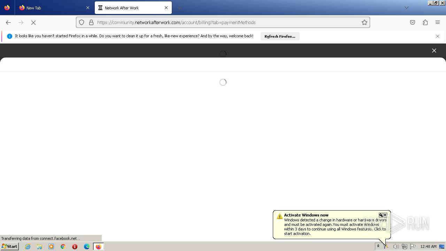This screenshot has width=446, height=251.
Task: Open the Windows Start menu
Action: pos(9,246)
